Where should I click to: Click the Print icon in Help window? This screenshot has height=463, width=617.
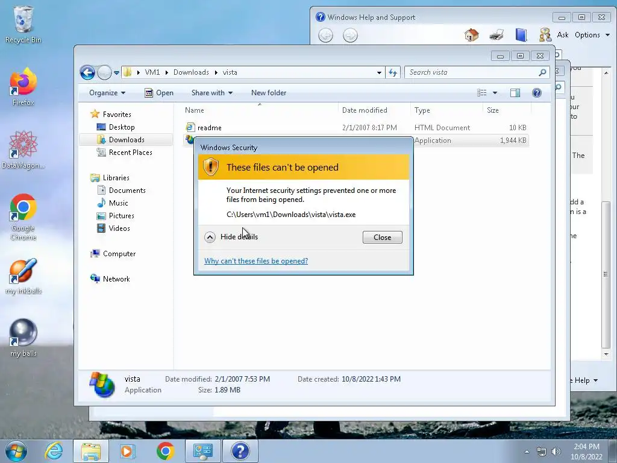496,35
